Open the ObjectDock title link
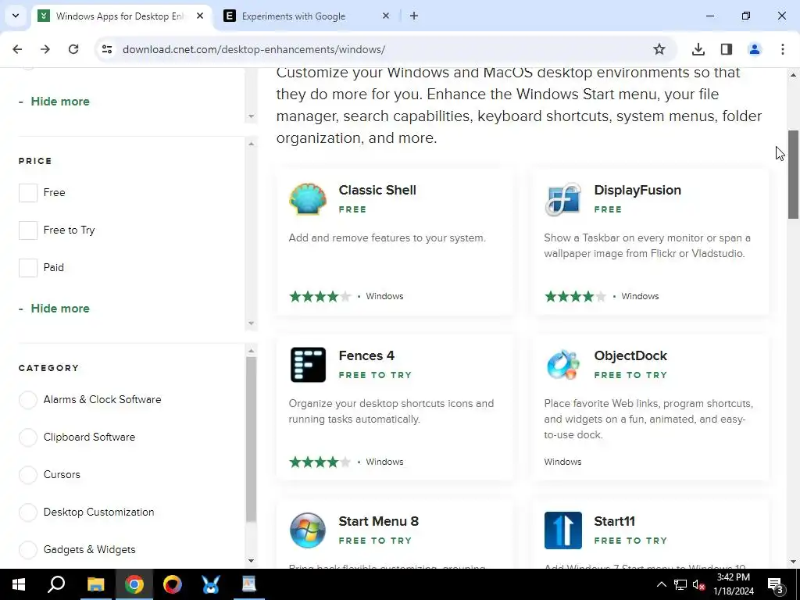The width and height of the screenshot is (800, 600). click(x=630, y=355)
